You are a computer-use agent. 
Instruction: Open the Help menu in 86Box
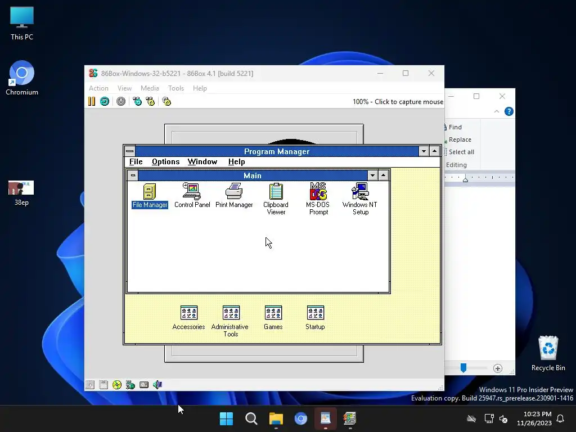pos(200,88)
